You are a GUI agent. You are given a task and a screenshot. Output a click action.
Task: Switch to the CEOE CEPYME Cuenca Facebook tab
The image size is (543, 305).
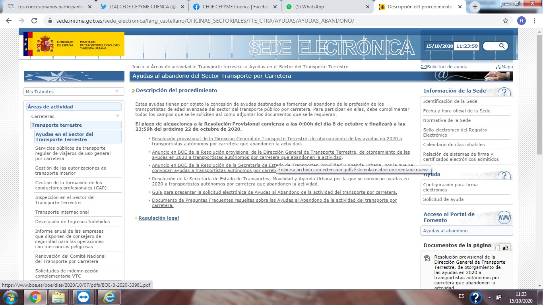pyautogui.click(x=235, y=7)
